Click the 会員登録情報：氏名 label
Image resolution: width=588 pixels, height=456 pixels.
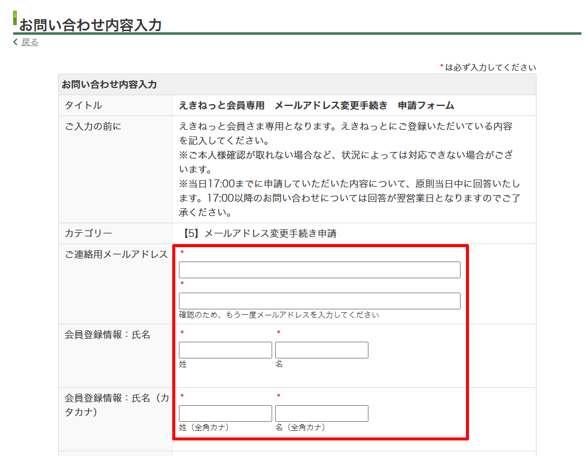(x=107, y=335)
